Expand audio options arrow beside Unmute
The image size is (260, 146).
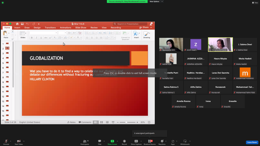click(x=11, y=141)
